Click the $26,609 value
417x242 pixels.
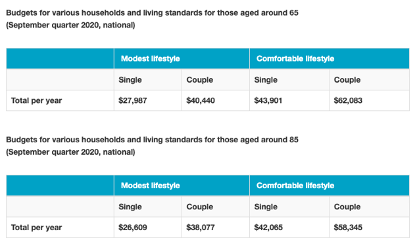[133, 228]
